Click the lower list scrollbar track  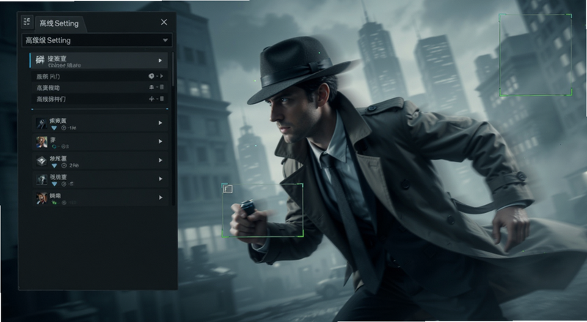pyautogui.click(x=173, y=159)
